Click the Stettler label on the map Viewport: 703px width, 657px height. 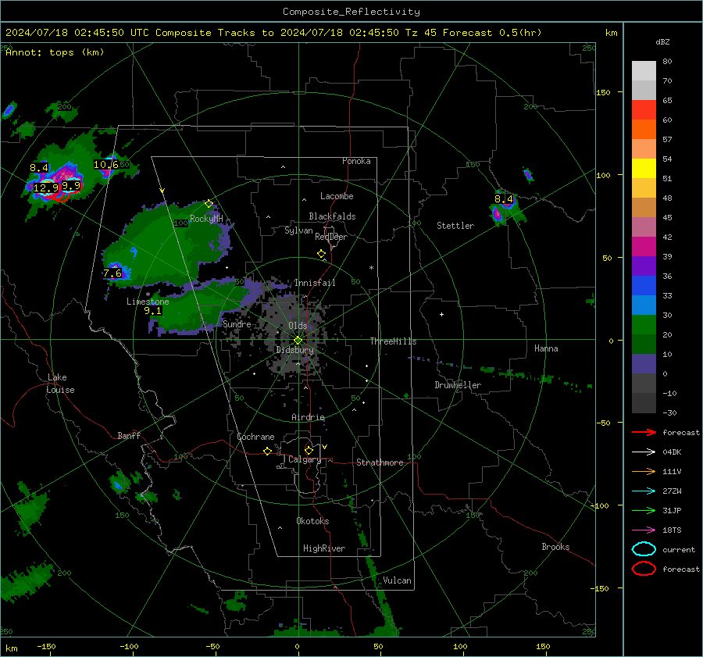[x=455, y=226]
